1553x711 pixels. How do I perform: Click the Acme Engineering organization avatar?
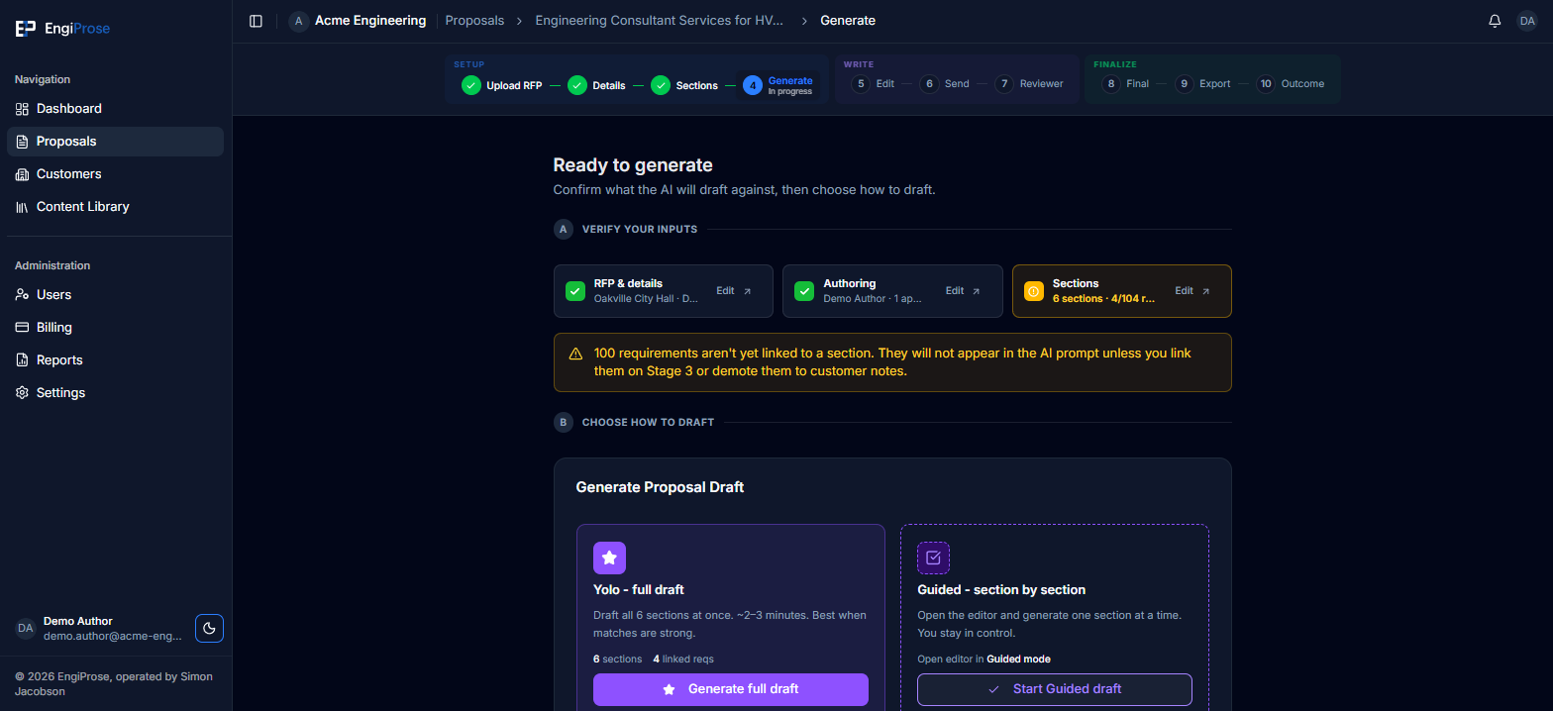(x=298, y=21)
